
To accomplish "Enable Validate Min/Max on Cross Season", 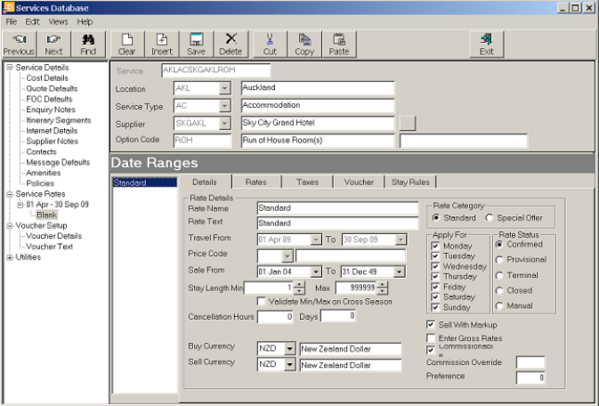I will [x=262, y=302].
